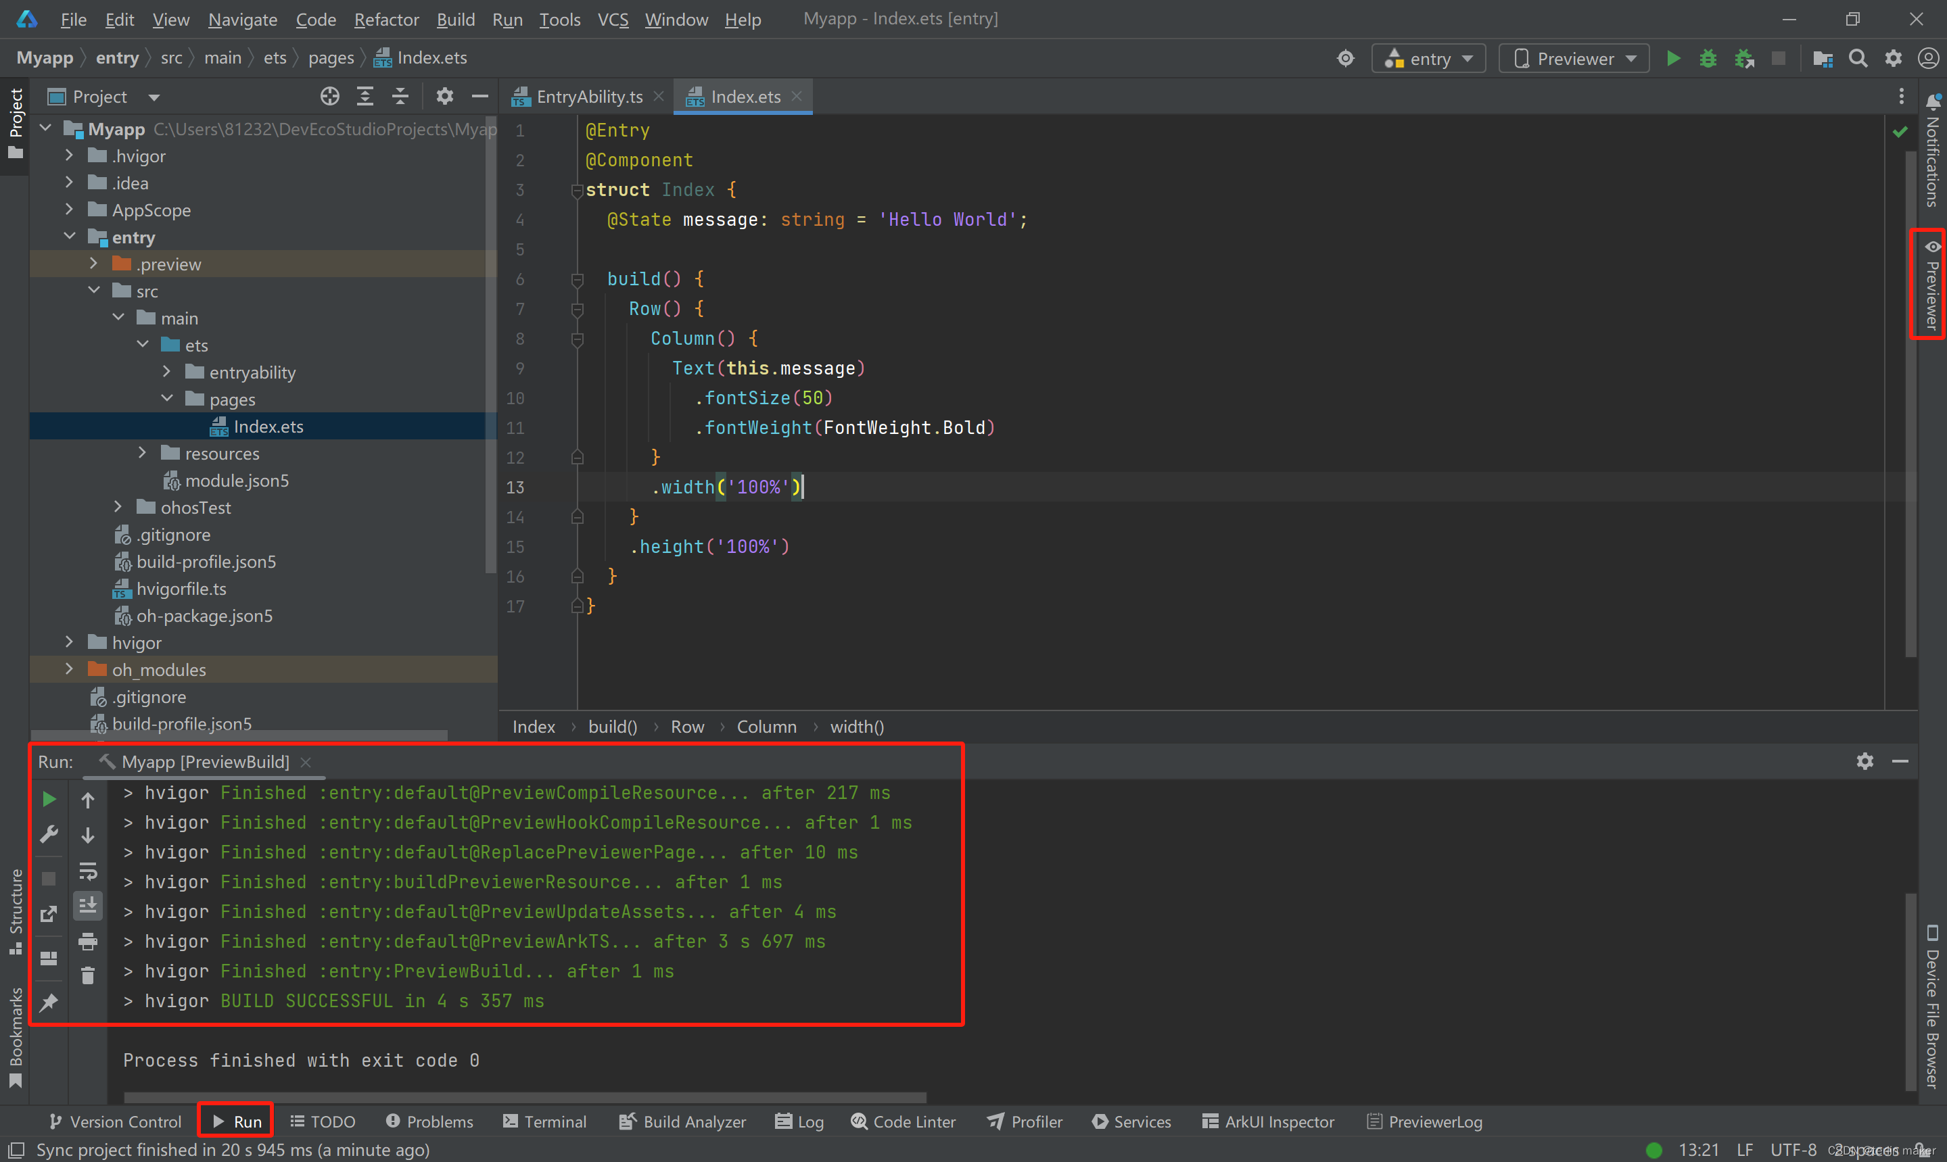
Task: Expand the oh_modules folder in tree
Action: tap(69, 669)
